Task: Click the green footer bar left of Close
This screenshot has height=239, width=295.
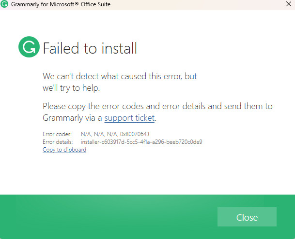Action: 107,217
